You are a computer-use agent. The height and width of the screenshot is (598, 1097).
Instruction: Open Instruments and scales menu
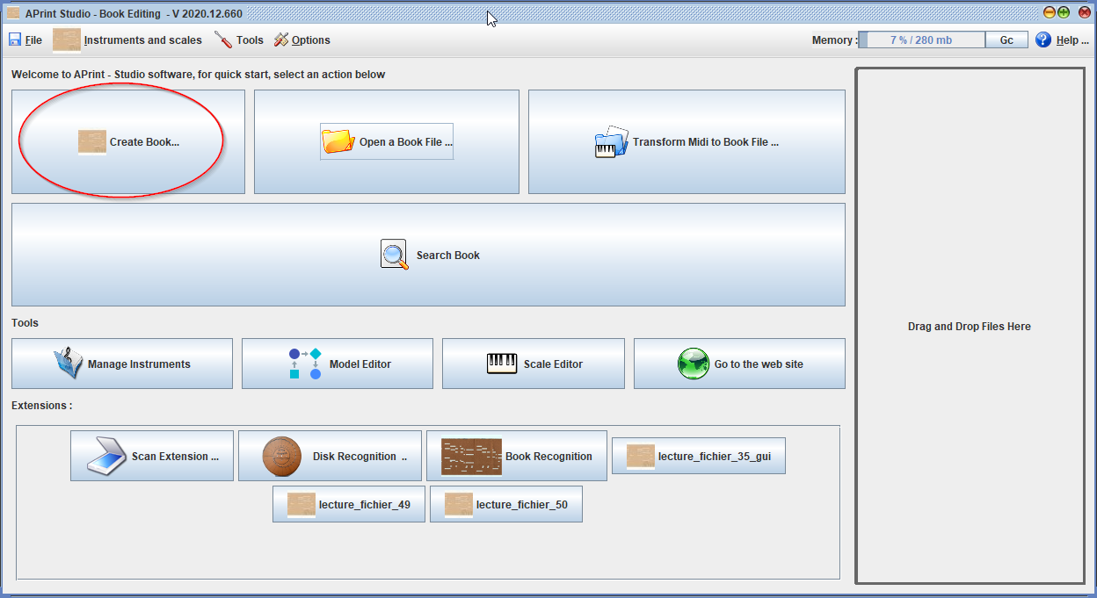click(x=127, y=40)
